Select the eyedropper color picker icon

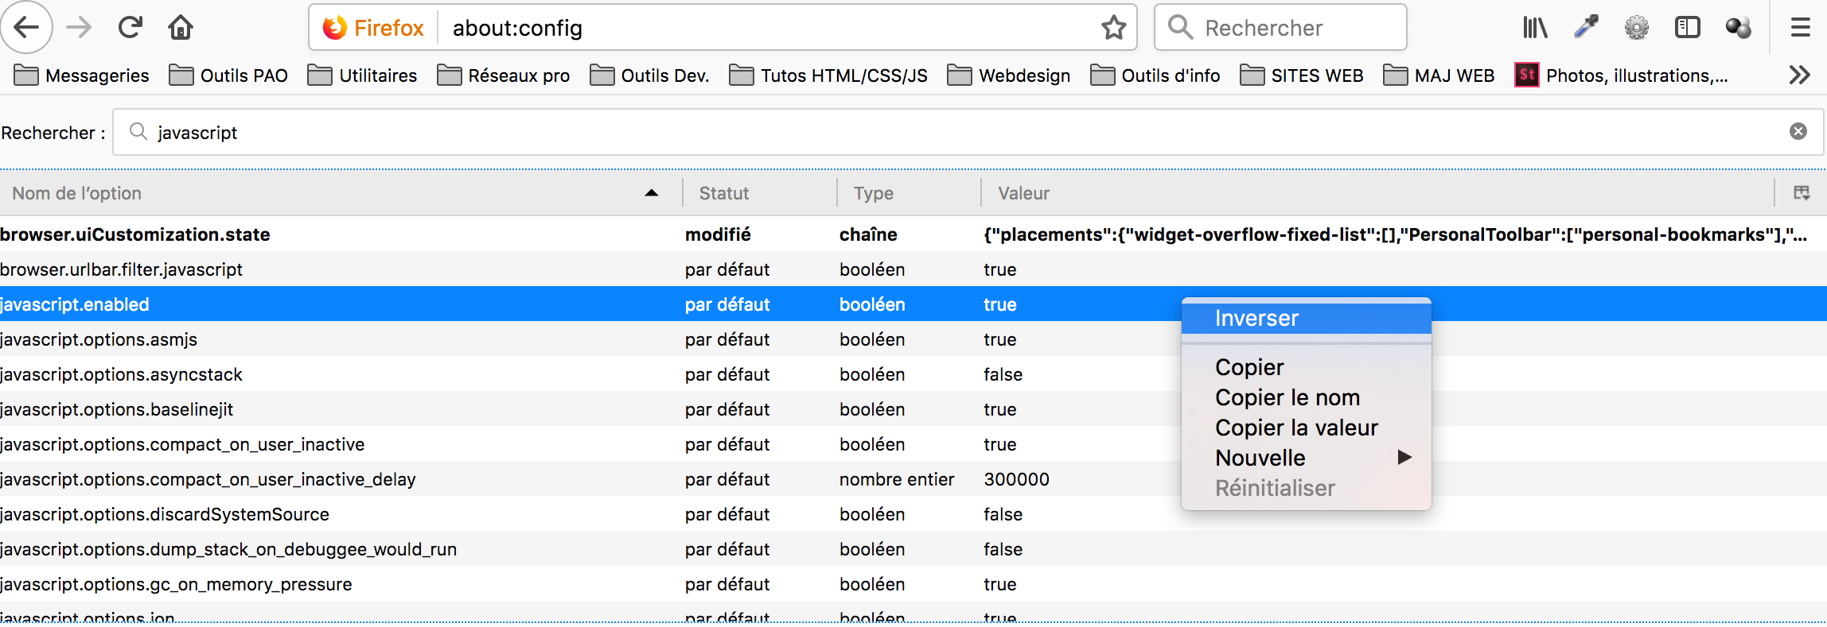click(1586, 28)
